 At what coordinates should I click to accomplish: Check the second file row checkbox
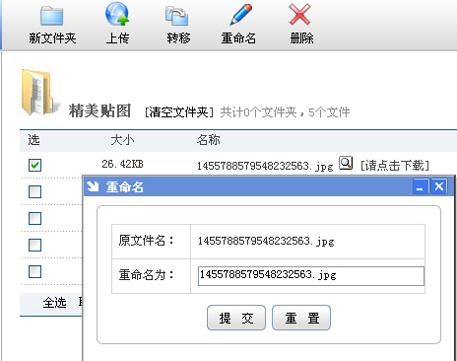tap(34, 191)
